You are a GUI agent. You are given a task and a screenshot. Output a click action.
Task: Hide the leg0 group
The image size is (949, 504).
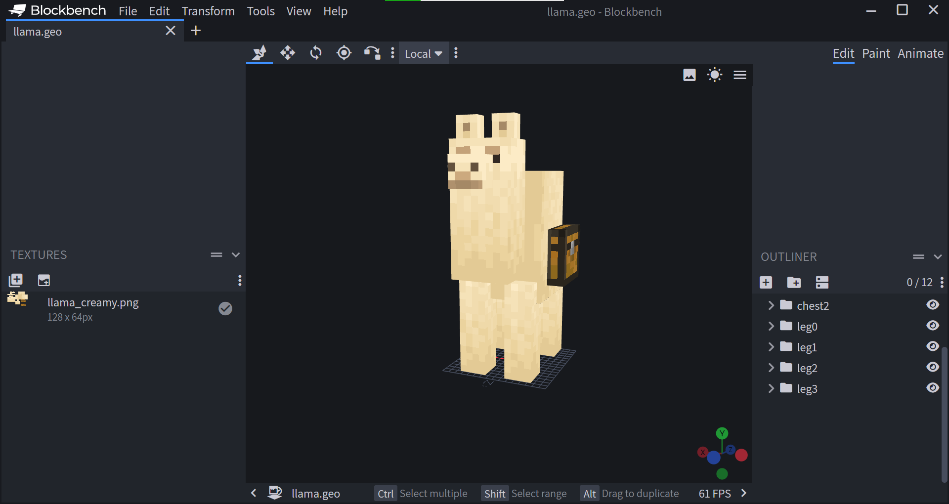tap(933, 326)
